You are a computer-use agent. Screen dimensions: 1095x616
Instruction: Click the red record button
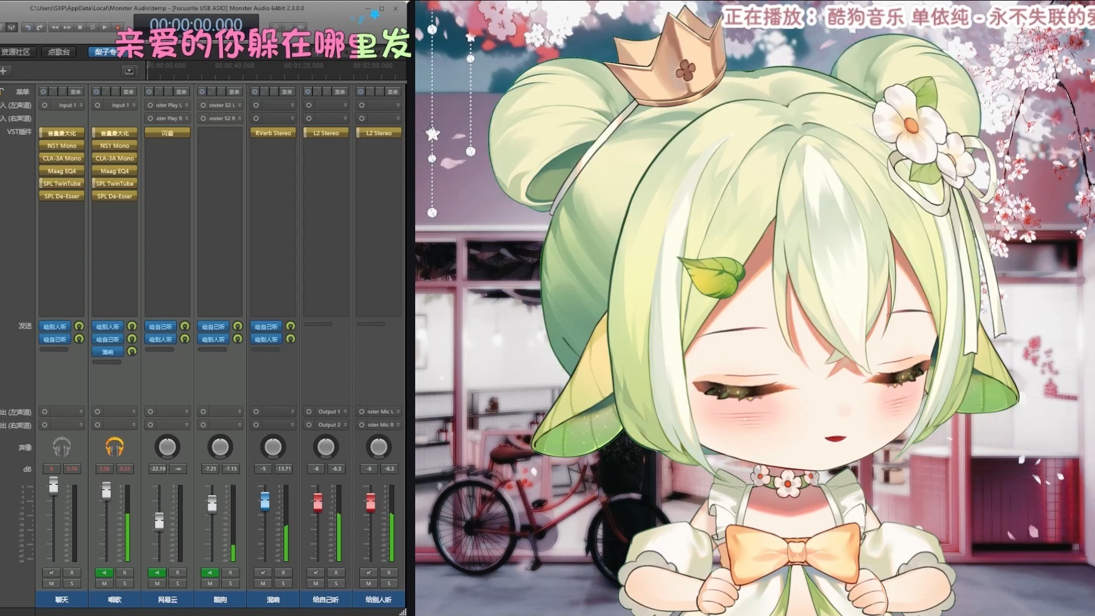point(117,27)
